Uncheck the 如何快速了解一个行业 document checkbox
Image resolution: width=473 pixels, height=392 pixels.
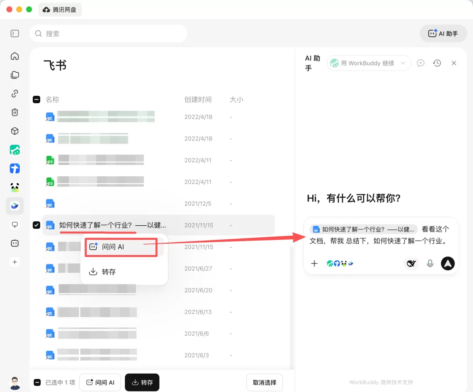point(36,225)
